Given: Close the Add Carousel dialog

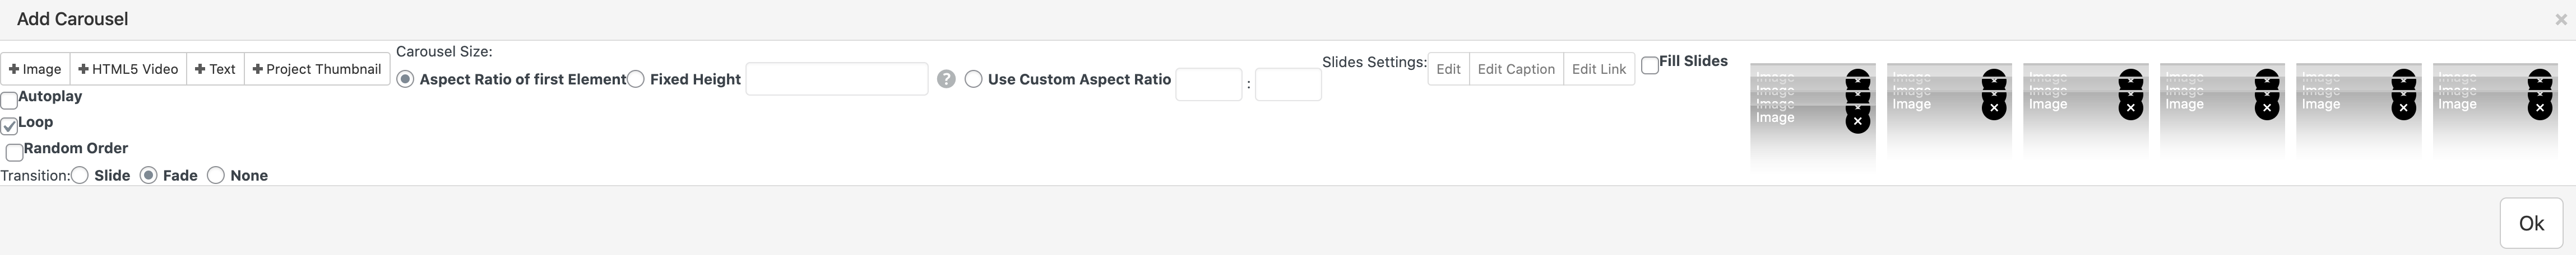Looking at the screenshot, I should click(x=2560, y=19).
